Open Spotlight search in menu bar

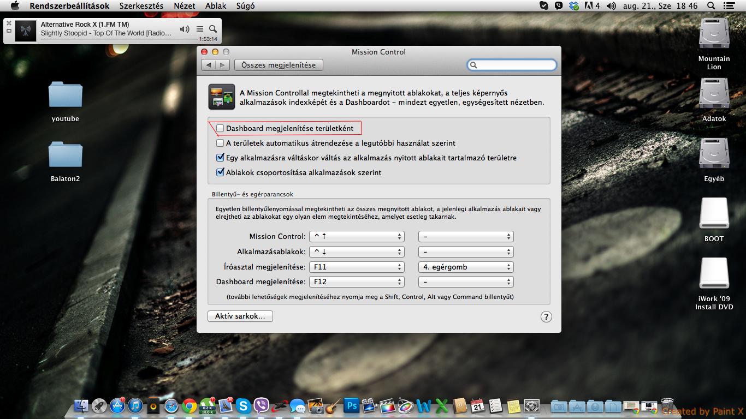click(x=711, y=5)
